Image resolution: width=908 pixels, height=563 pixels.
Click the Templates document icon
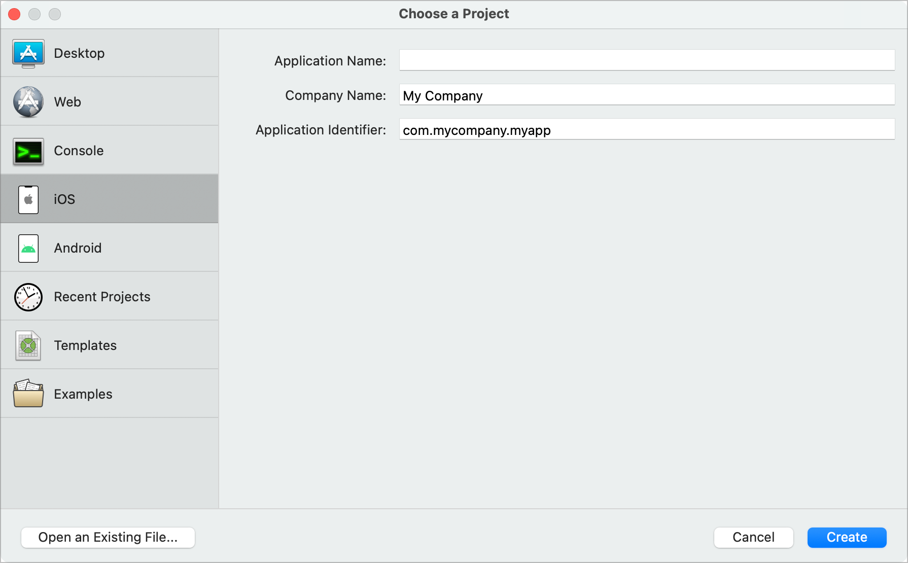(x=28, y=345)
